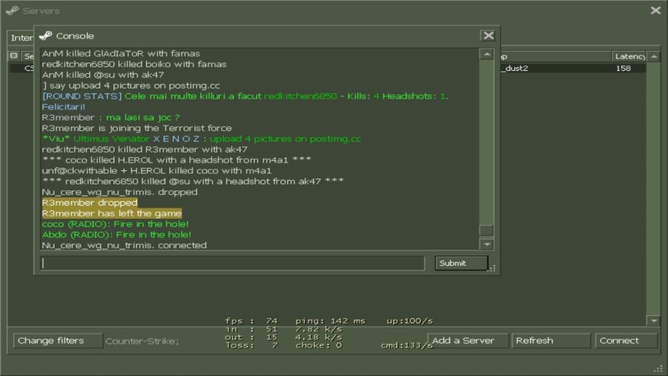668x376 pixels.
Task: Click the console scrollbar up arrow
Action: (x=486, y=54)
